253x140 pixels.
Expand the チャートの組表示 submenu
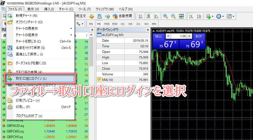click(x=40, y=35)
